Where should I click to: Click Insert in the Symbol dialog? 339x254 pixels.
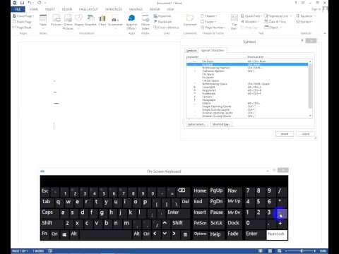285,134
